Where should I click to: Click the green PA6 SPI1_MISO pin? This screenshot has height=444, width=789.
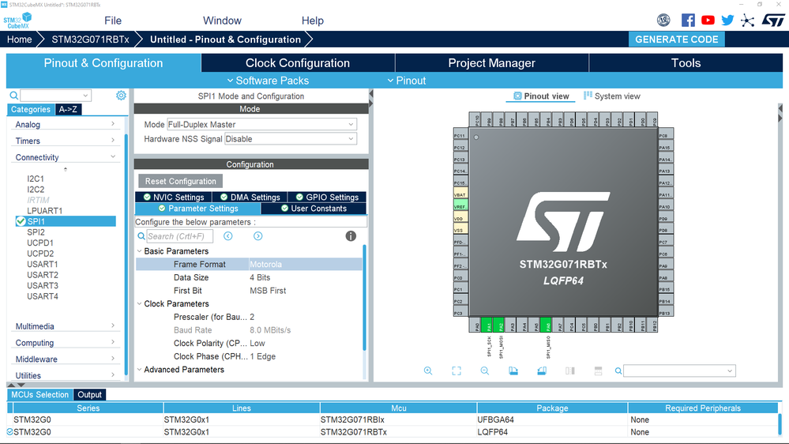(546, 325)
